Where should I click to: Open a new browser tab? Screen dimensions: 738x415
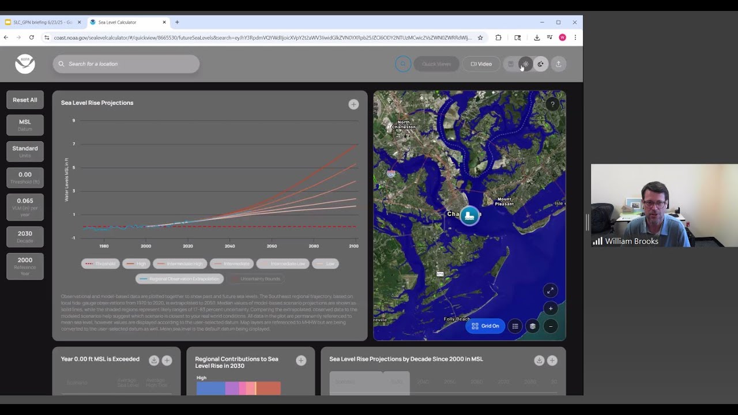click(x=177, y=22)
